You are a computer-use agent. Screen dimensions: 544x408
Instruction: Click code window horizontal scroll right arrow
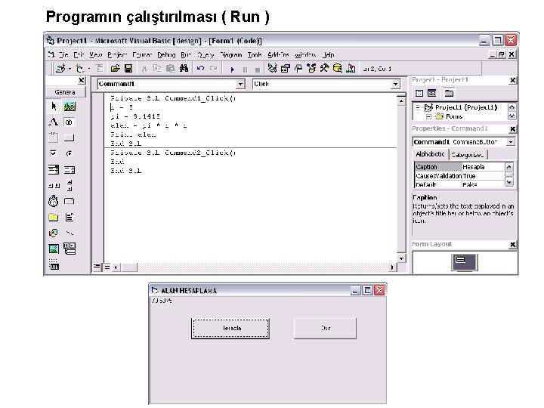tap(392, 267)
